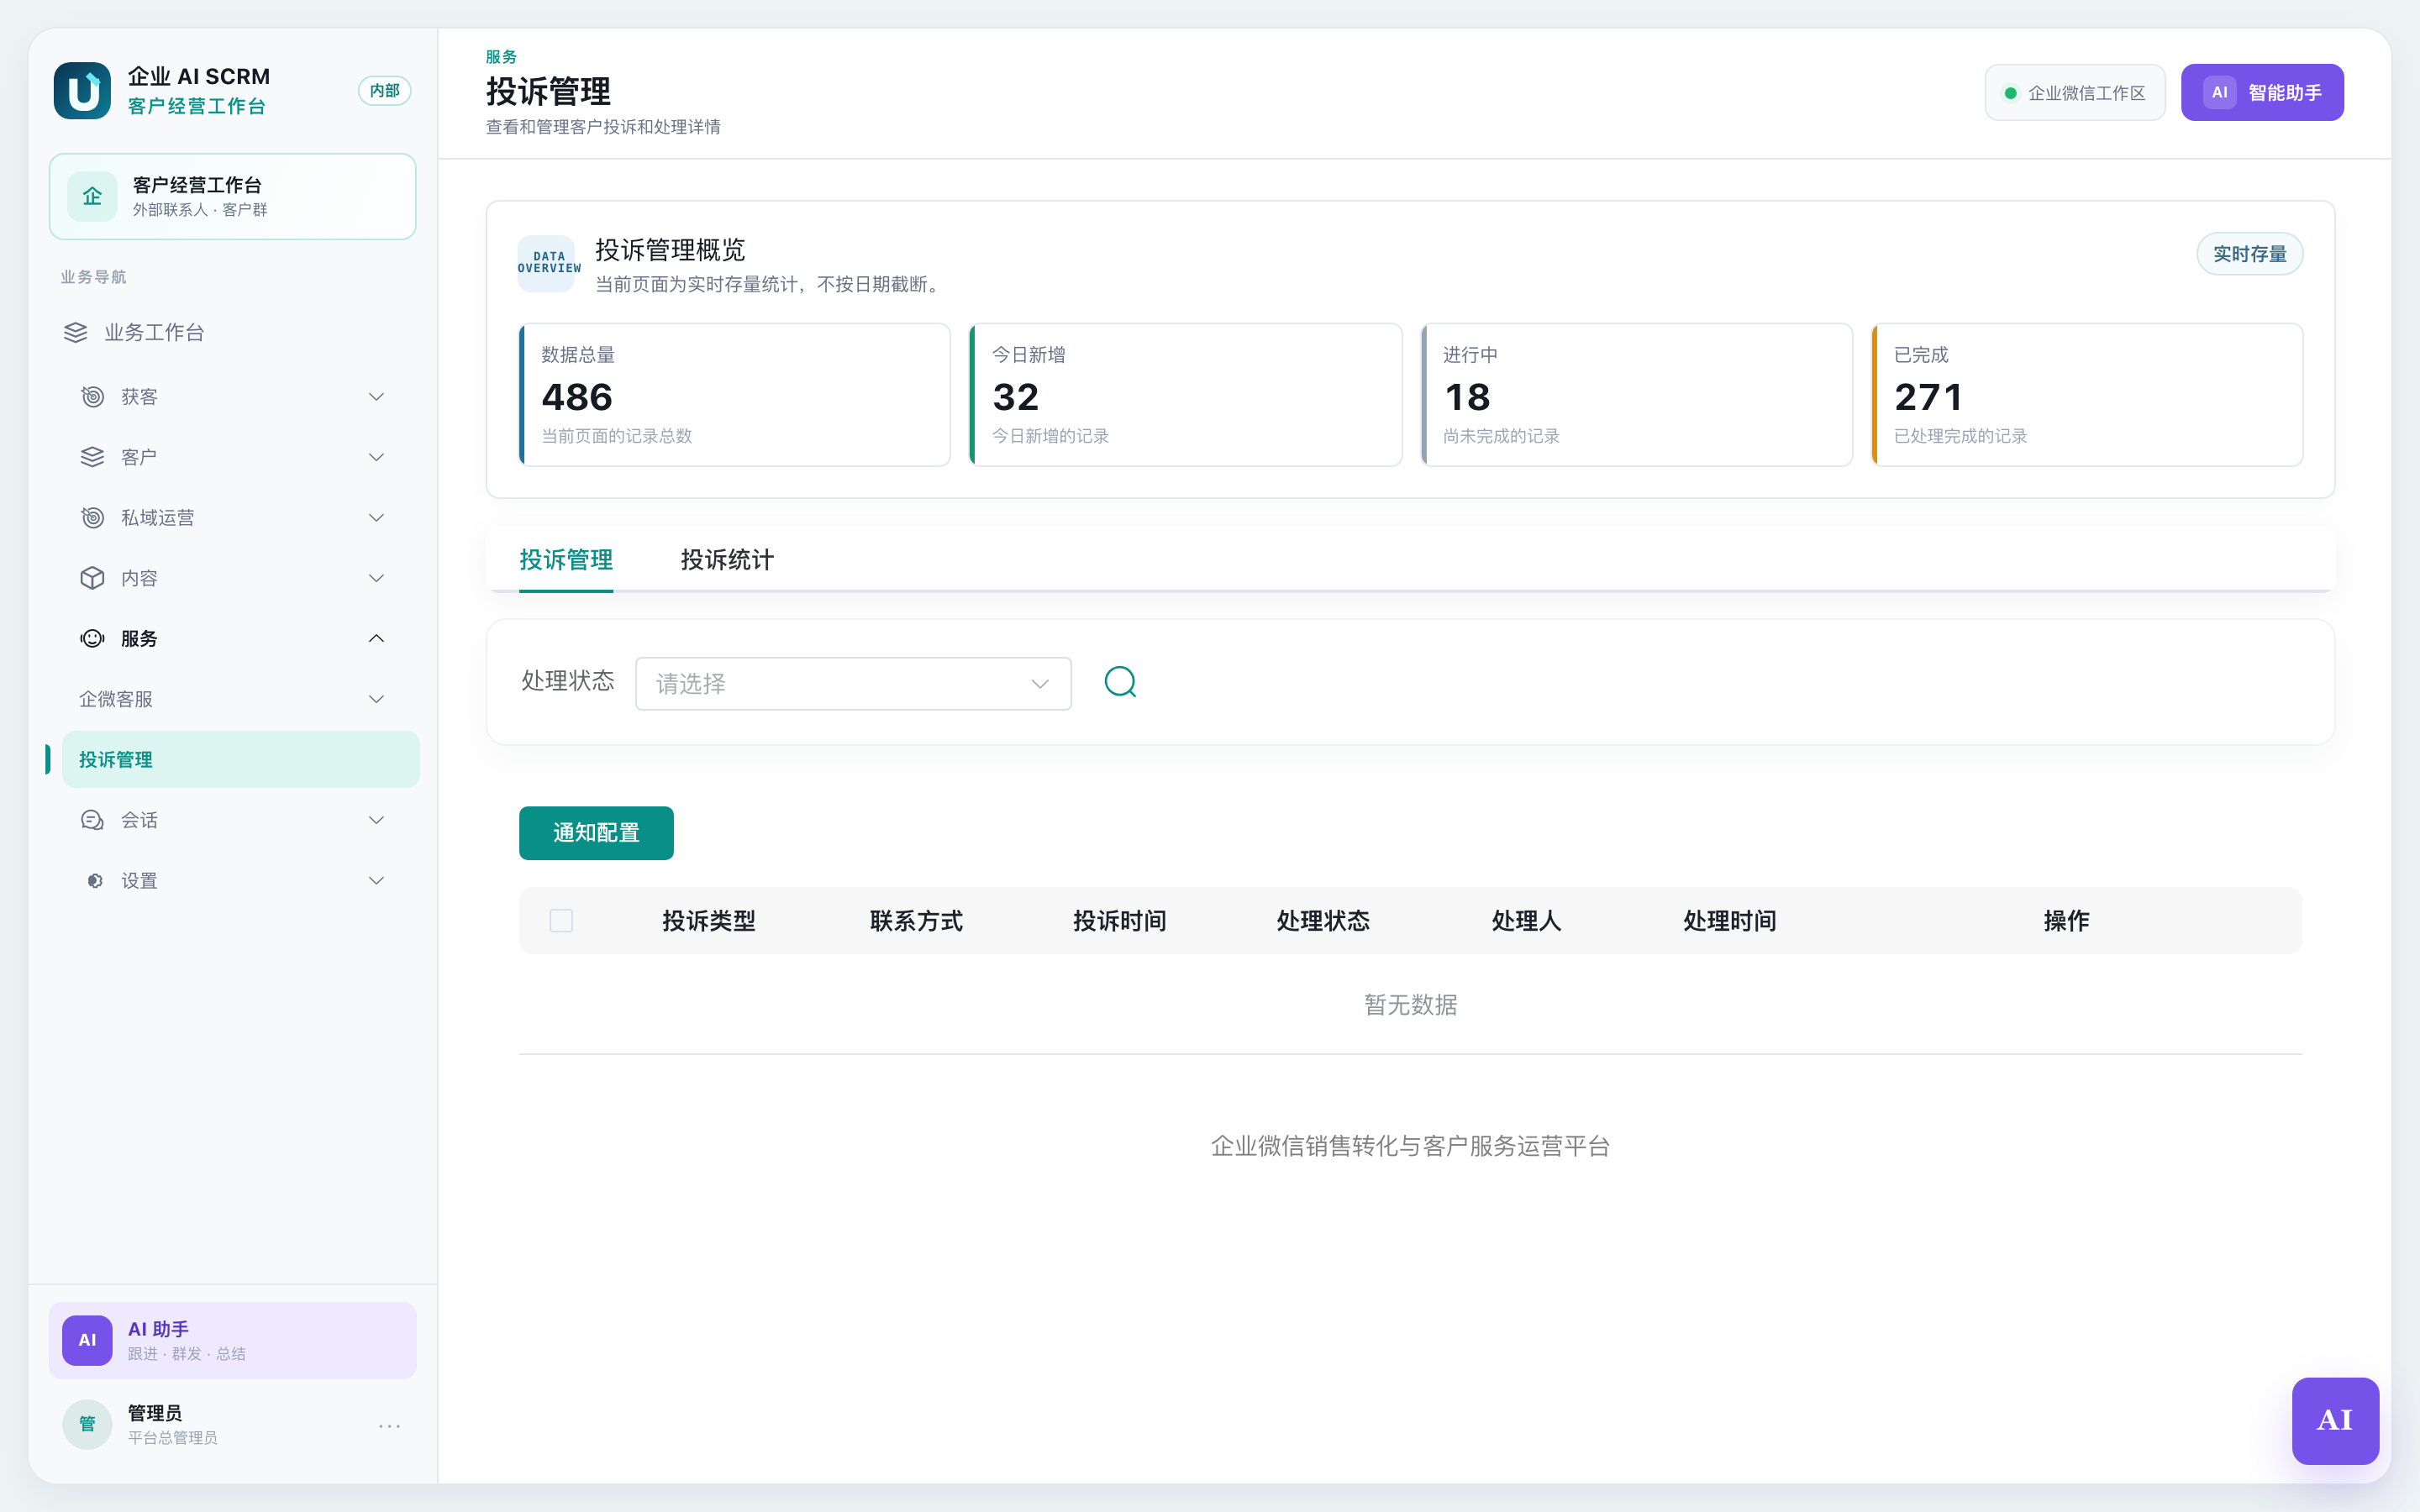The image size is (2420, 1512).
Task: Click the 企 icon in 客户经营工作台 card
Action: click(x=92, y=196)
